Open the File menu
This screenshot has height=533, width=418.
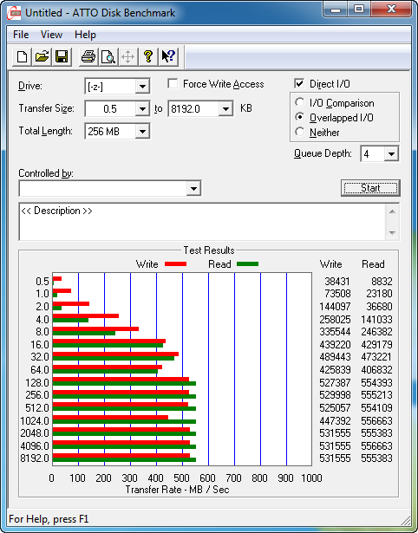(21, 35)
